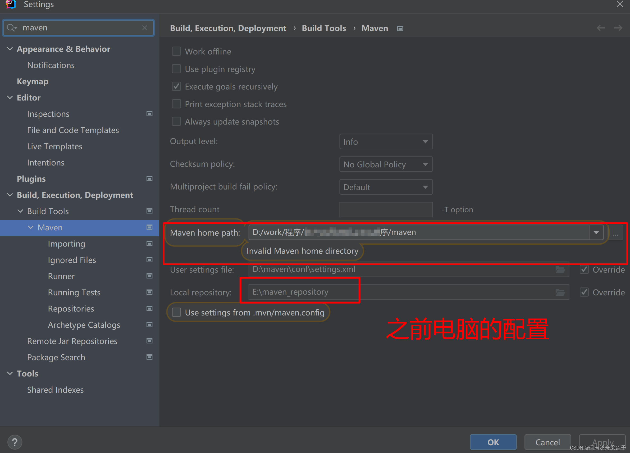Open Maven home path dropdown arrow

pyautogui.click(x=596, y=232)
